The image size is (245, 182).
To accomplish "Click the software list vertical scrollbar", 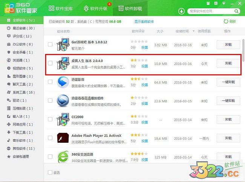I will [x=243, y=50].
